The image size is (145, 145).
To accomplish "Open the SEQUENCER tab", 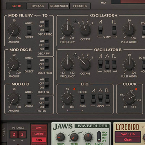I will [59, 6].
